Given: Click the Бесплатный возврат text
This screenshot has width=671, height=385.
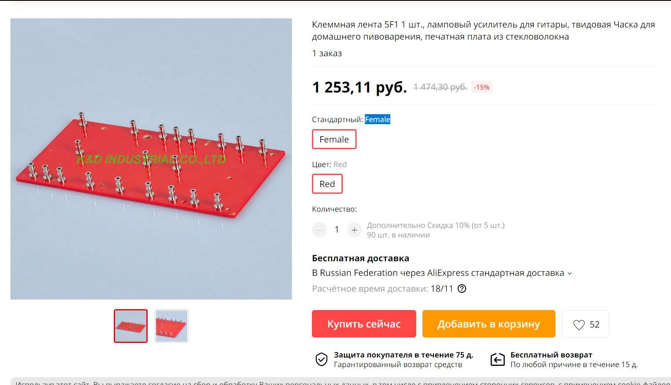Looking at the screenshot, I should (x=551, y=355).
